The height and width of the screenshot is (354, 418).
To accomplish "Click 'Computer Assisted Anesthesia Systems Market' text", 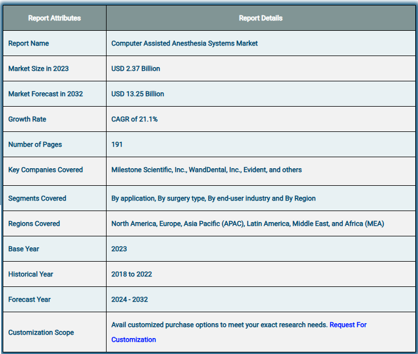I will point(185,43).
